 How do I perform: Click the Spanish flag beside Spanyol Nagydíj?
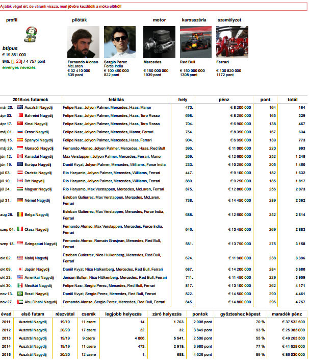20,140
